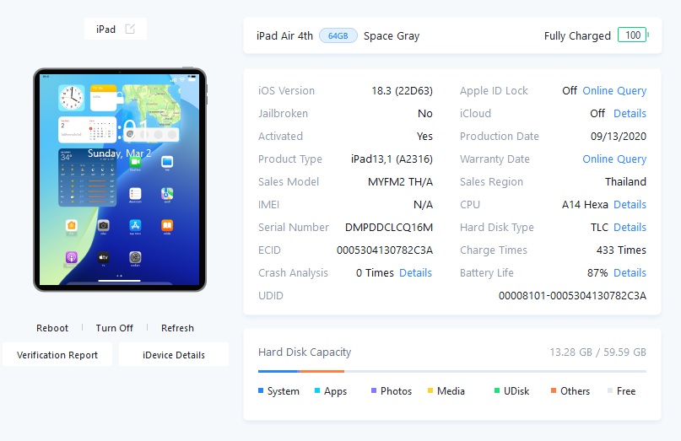Open Warranty Date Online Query
Viewport: 681px width, 441px height.
tap(614, 159)
